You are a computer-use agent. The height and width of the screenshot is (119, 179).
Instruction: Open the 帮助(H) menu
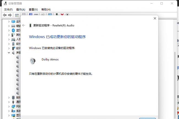click(46, 10)
